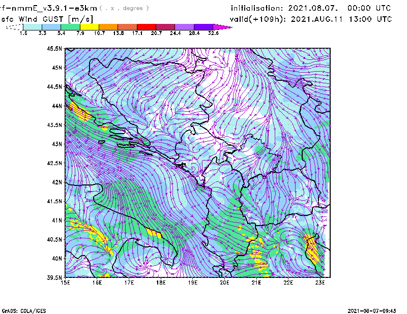This screenshot has width=407, height=314.
Task: Click the legend value 17.1
Action: tap(137, 33)
